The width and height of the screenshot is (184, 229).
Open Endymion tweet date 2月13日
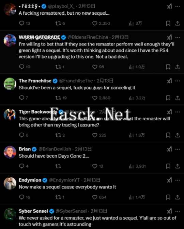(92, 180)
